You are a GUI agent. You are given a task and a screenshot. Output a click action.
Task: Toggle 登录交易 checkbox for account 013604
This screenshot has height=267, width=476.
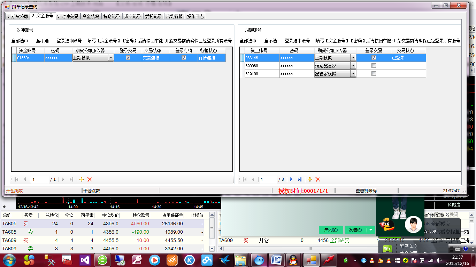(x=128, y=58)
